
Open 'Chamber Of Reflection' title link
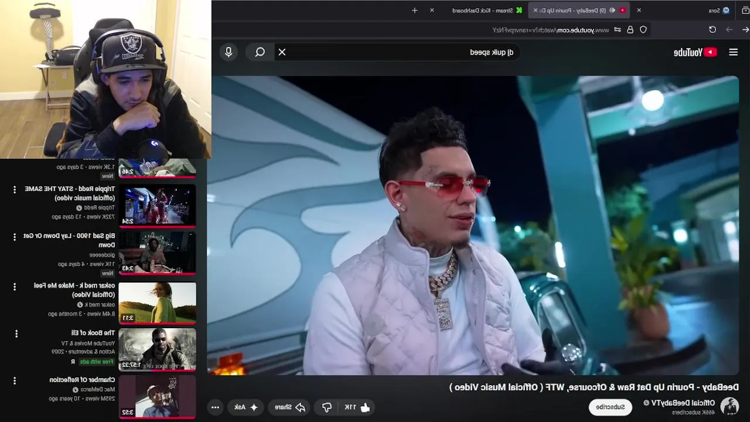(82, 380)
